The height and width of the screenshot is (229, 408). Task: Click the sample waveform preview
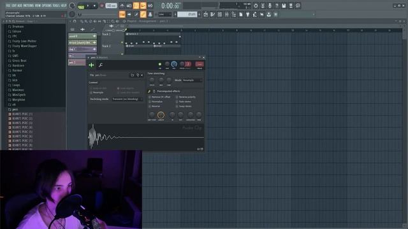[146, 137]
